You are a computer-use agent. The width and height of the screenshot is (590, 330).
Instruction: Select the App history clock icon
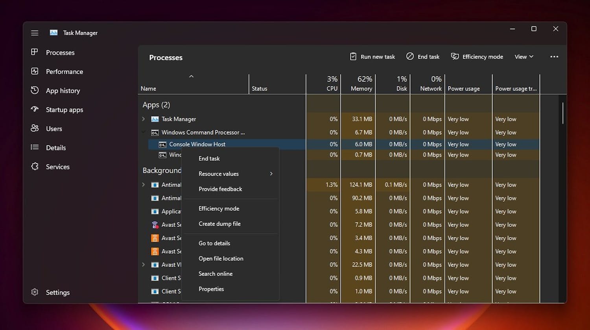(35, 91)
